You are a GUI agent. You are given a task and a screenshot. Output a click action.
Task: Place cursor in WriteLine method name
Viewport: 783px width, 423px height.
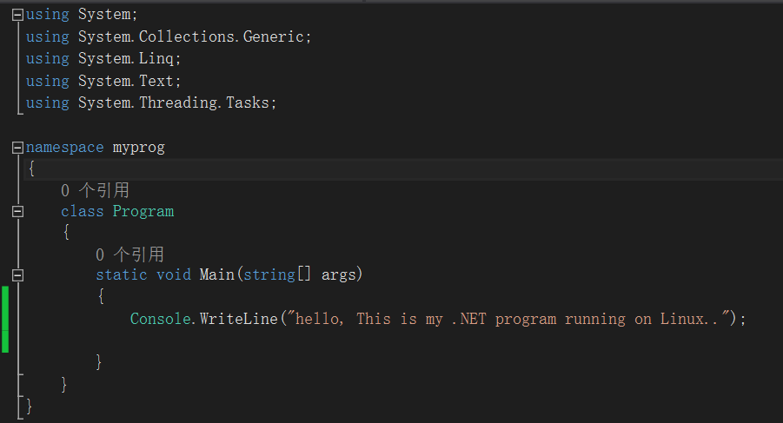pyautogui.click(x=239, y=319)
